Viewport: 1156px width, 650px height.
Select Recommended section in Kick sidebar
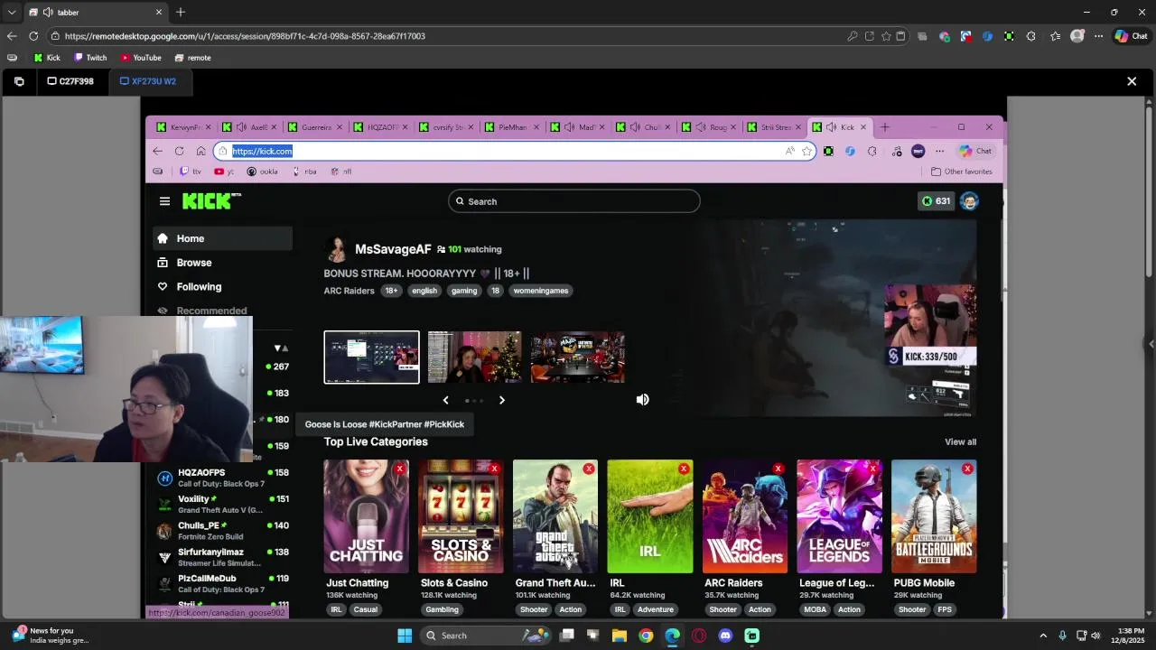(211, 311)
